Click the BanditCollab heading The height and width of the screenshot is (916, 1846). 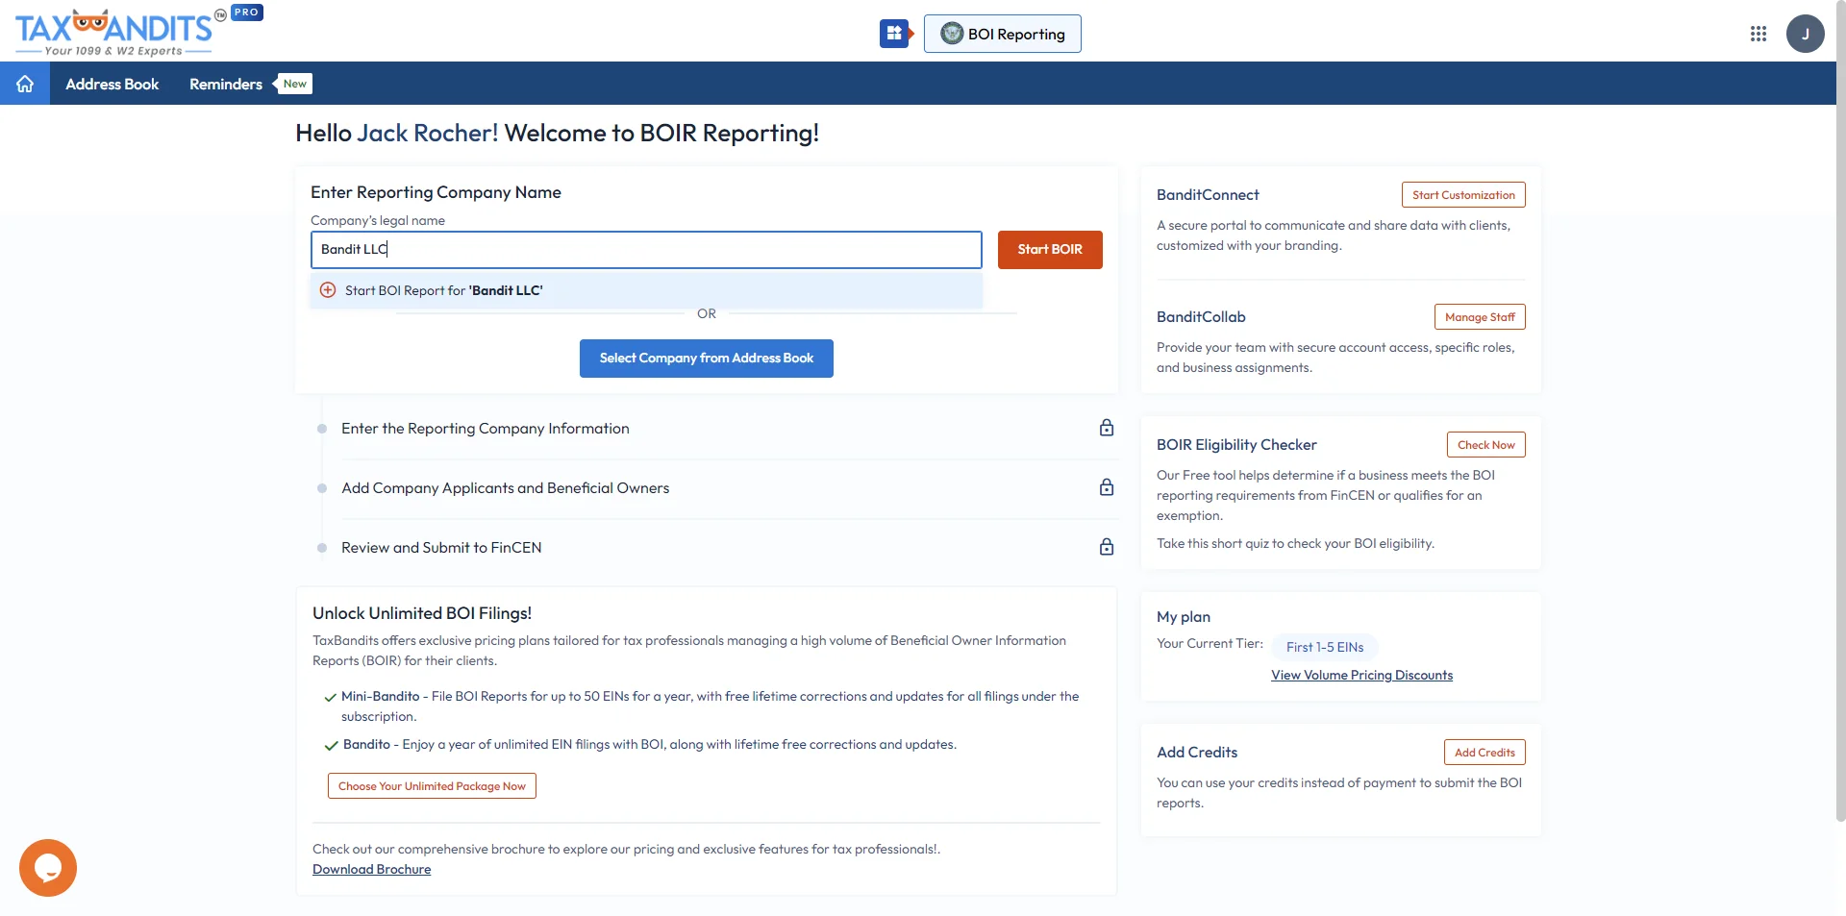[1201, 317]
